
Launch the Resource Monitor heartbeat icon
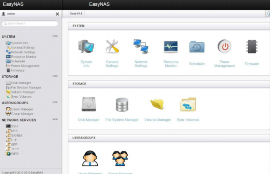(171, 47)
